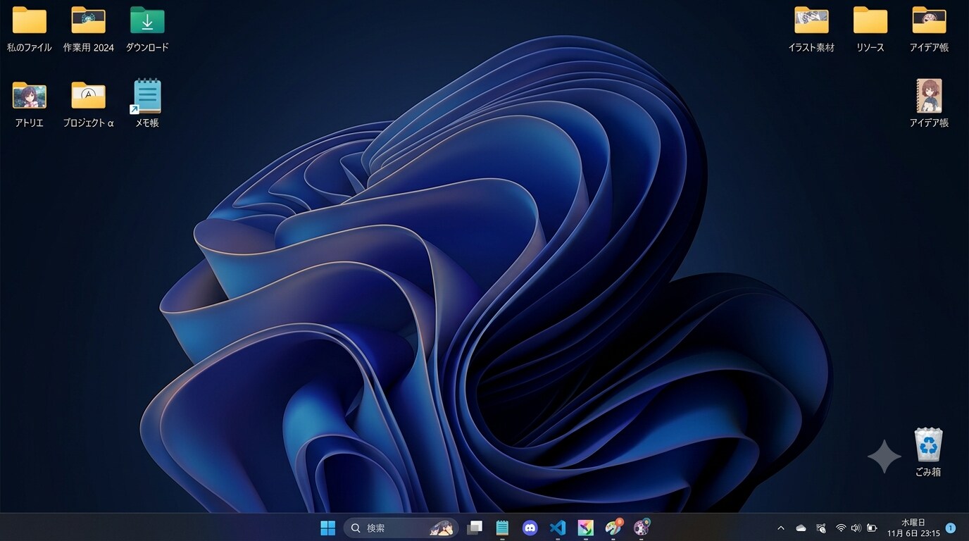
Task: Open the notification badge showing 1
Action: click(951, 528)
